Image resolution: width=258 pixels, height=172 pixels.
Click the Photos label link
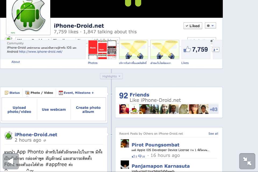tap(93, 63)
